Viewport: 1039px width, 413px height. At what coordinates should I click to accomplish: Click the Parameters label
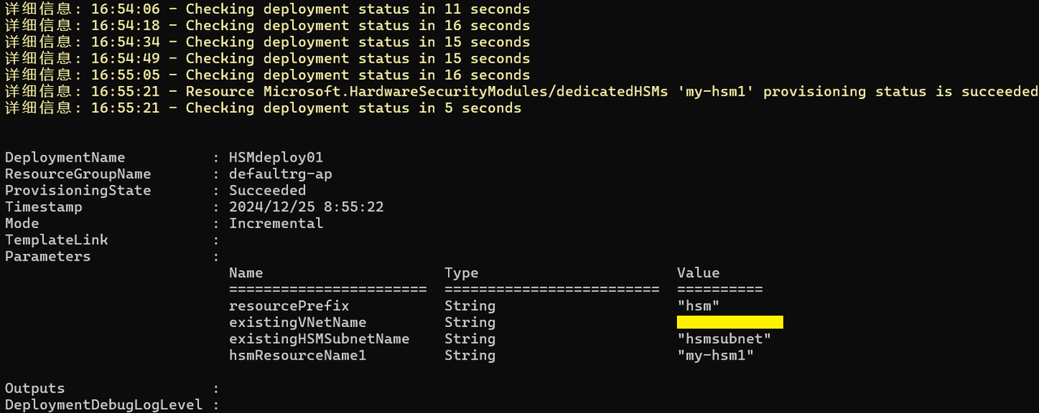[48, 256]
